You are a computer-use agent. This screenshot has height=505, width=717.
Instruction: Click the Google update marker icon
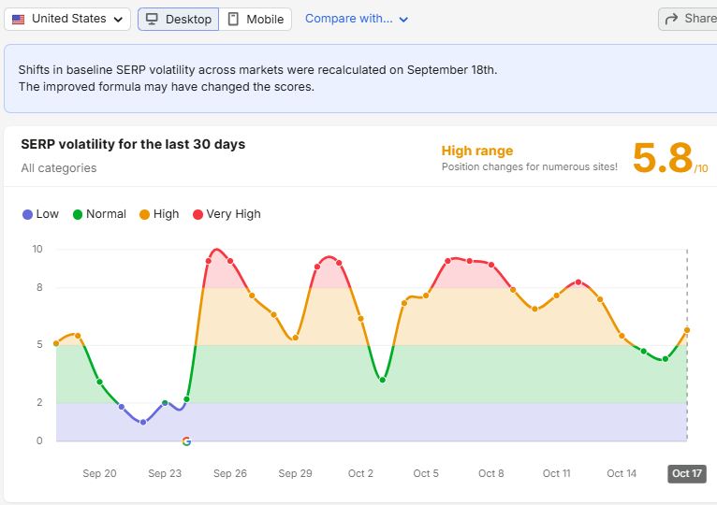point(186,441)
